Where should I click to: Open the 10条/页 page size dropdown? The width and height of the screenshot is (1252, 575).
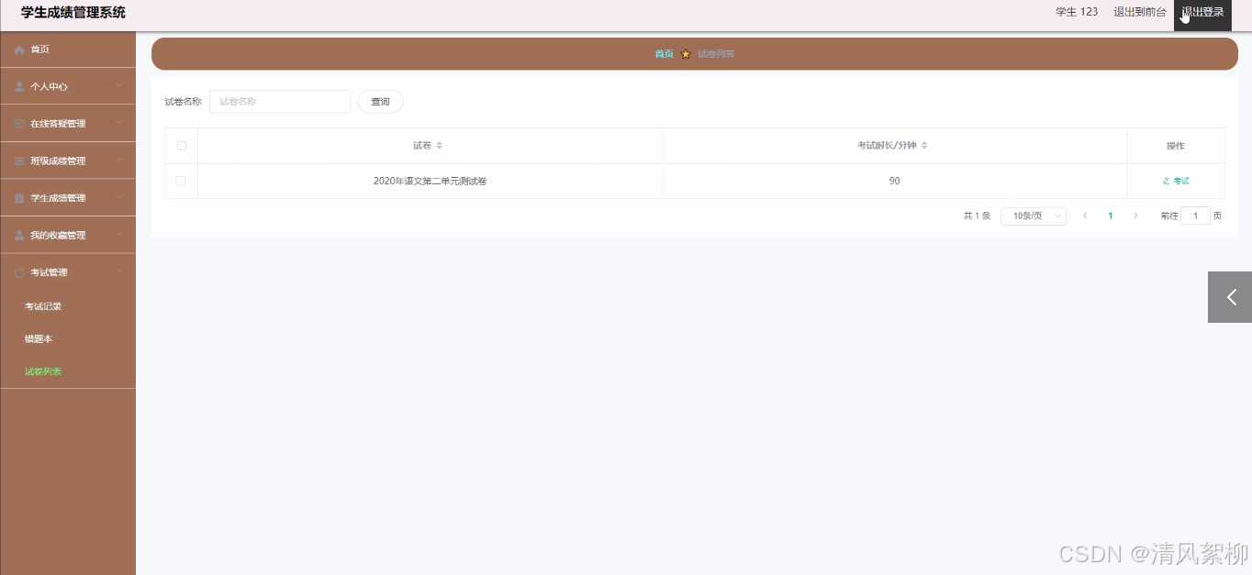pyautogui.click(x=1034, y=216)
